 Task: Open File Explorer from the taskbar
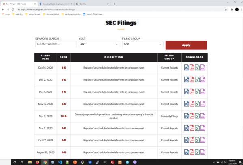[30, 162]
